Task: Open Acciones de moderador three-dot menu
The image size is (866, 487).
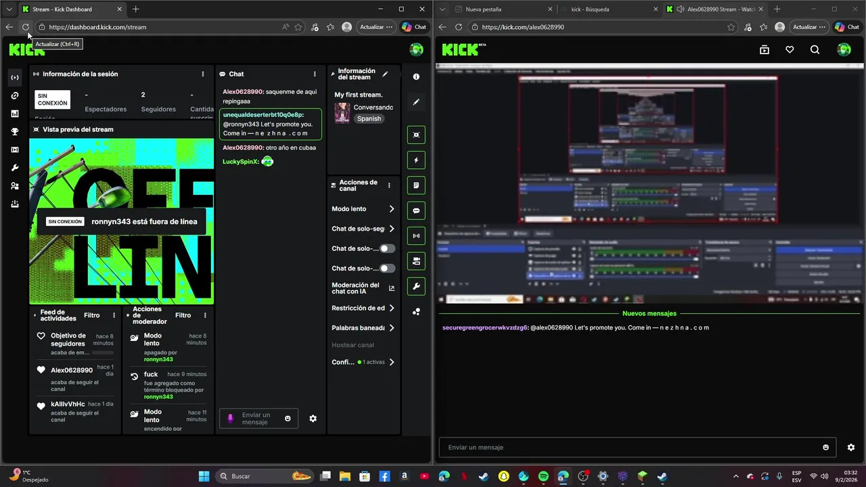Action: [x=205, y=315]
